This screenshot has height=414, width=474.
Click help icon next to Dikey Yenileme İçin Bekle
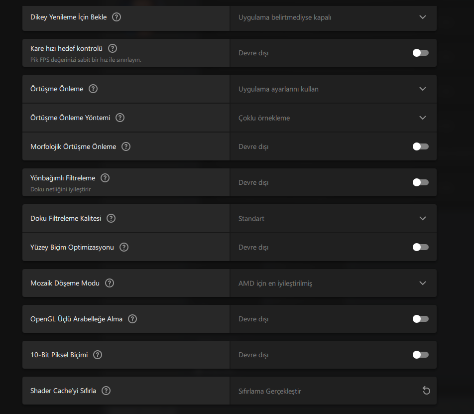point(117,17)
